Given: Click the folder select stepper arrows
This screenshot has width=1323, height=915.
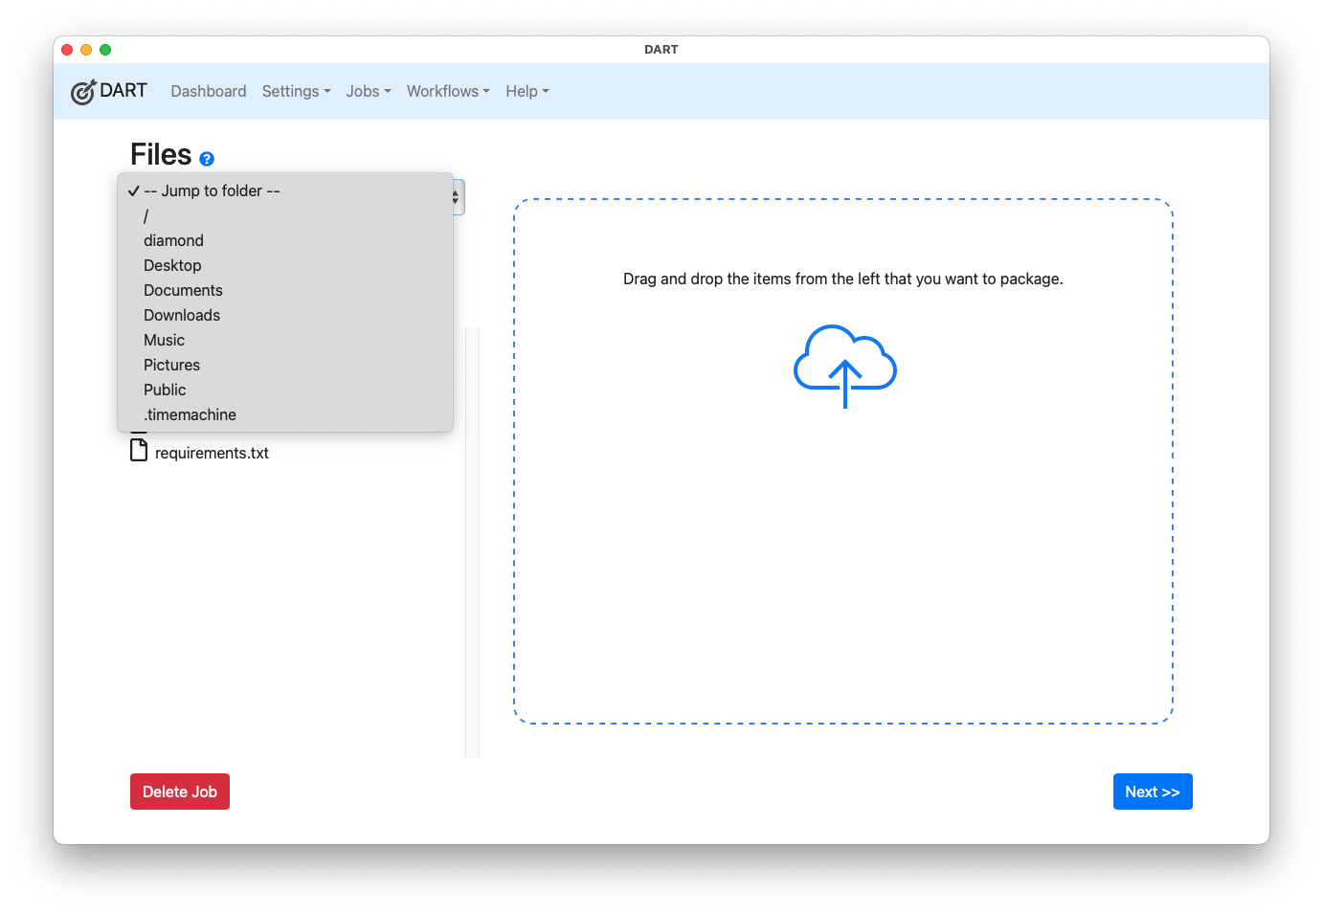Looking at the screenshot, I should coord(456,197).
